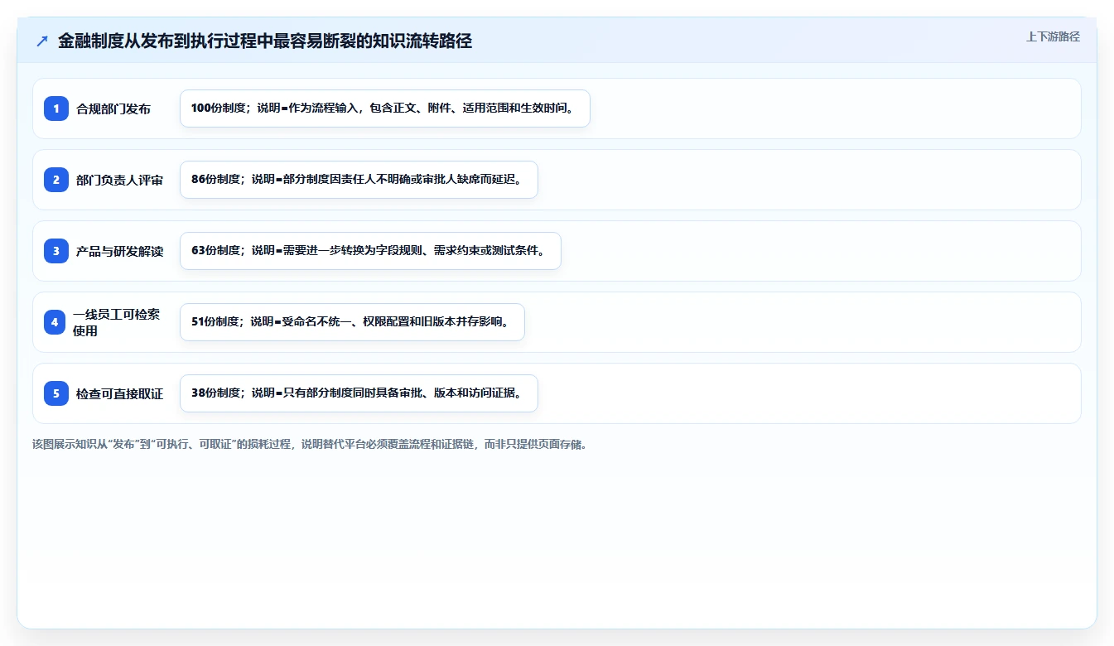Click the 产品与研发解读 step label
Image resolution: width=1114 pixels, height=646 pixels.
pyautogui.click(x=120, y=251)
